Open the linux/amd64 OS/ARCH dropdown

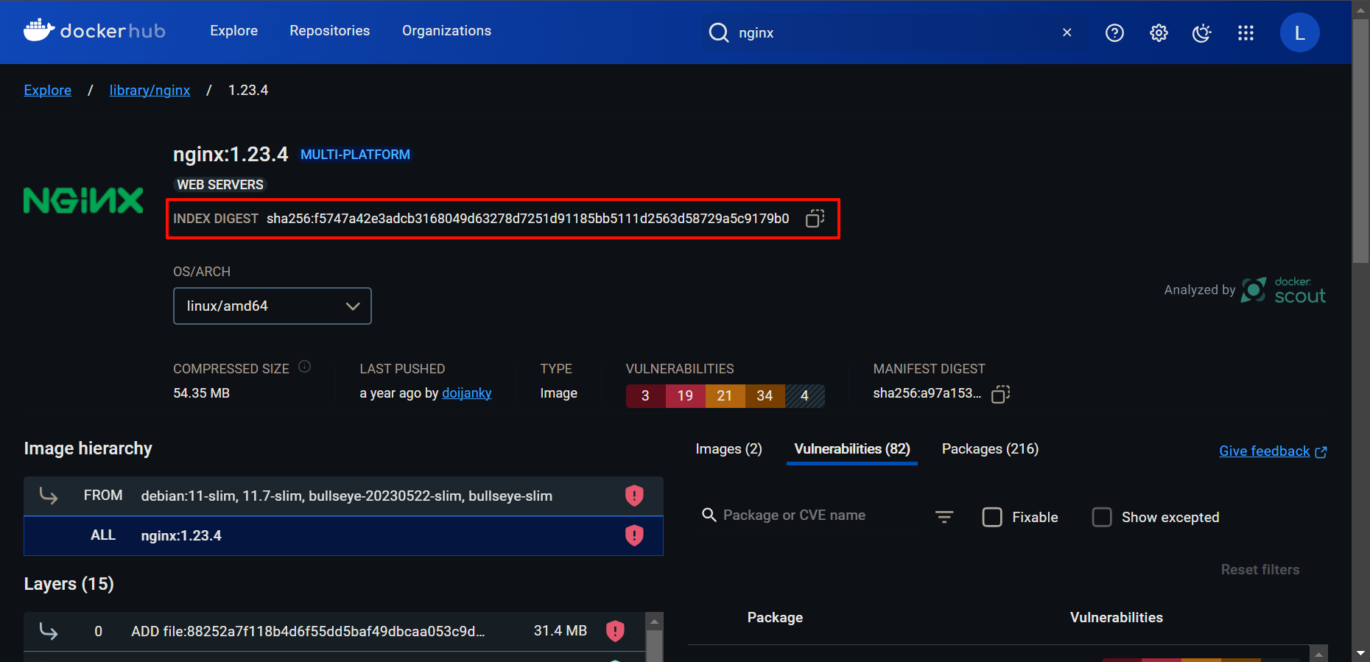273,306
